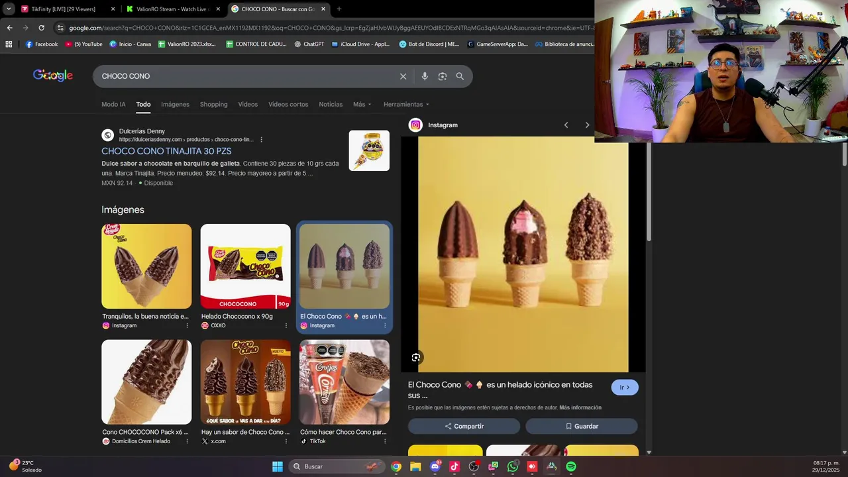Open the Apps grid in bookmarks bar
Image resolution: width=848 pixels, height=477 pixels.
click(x=9, y=44)
